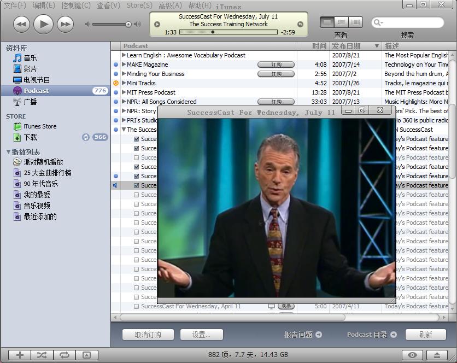Click the eye browser toggle button
The image size is (457, 363).
pos(412,355)
